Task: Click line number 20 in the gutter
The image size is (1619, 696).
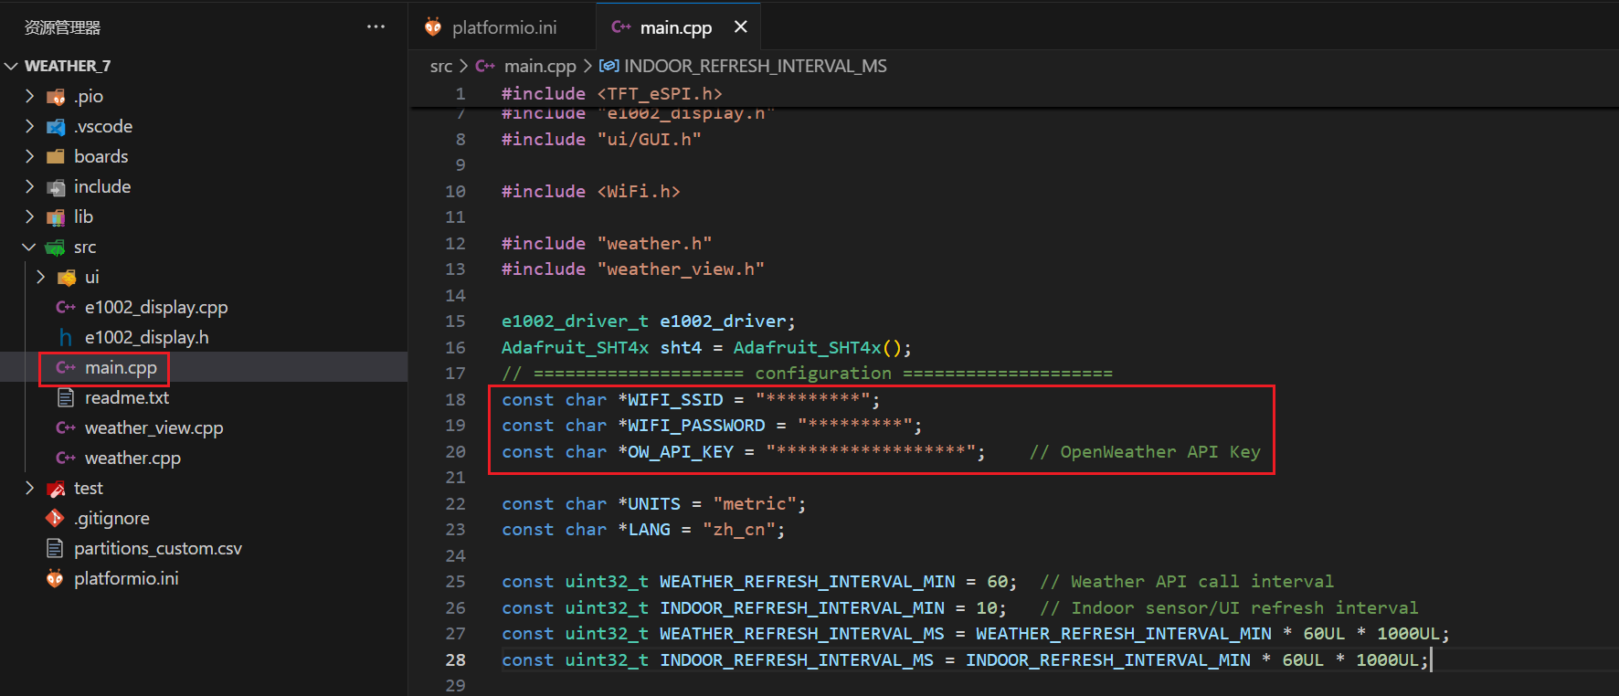Action: [455, 451]
